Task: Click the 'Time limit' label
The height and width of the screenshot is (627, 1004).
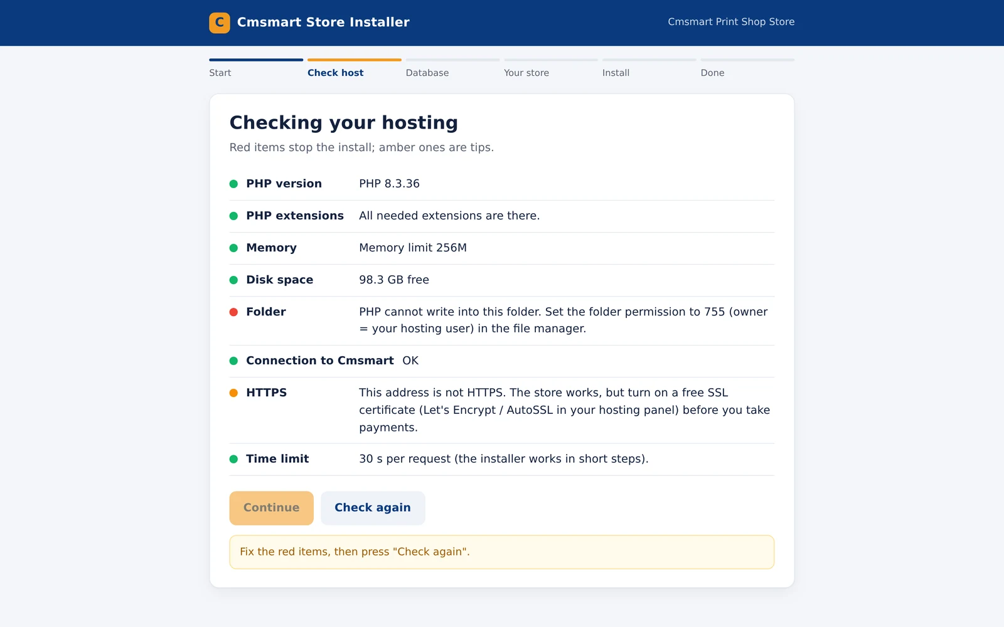Action: (x=277, y=459)
